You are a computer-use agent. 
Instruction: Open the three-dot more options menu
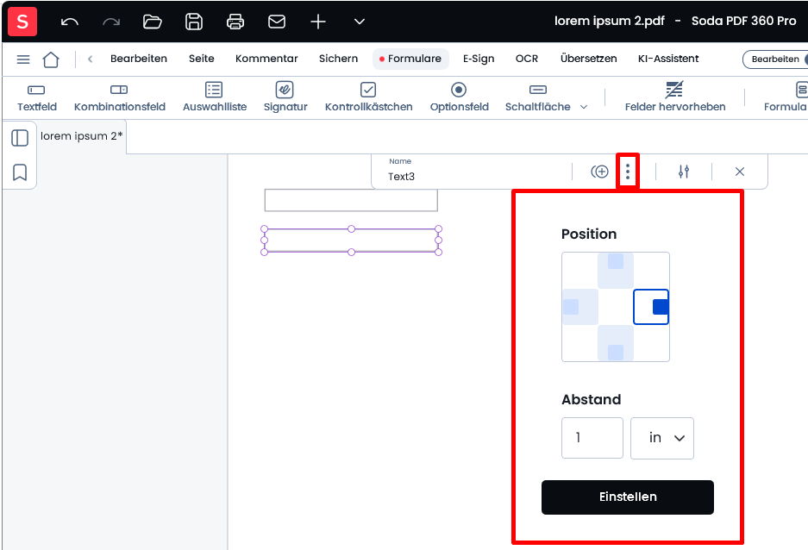coord(628,172)
